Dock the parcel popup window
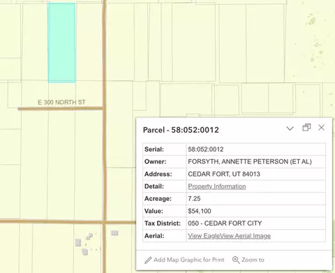Viewport: 335px width, 273px height. 306,127
